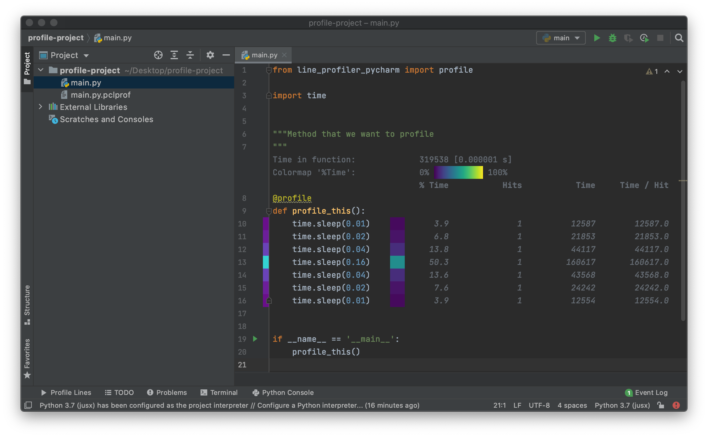Toggle read-only lock in status bar
This screenshot has height=437, width=708.
coord(661,405)
